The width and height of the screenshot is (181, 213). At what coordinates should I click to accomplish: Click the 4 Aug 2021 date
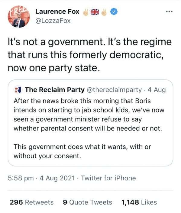click(x=57, y=178)
